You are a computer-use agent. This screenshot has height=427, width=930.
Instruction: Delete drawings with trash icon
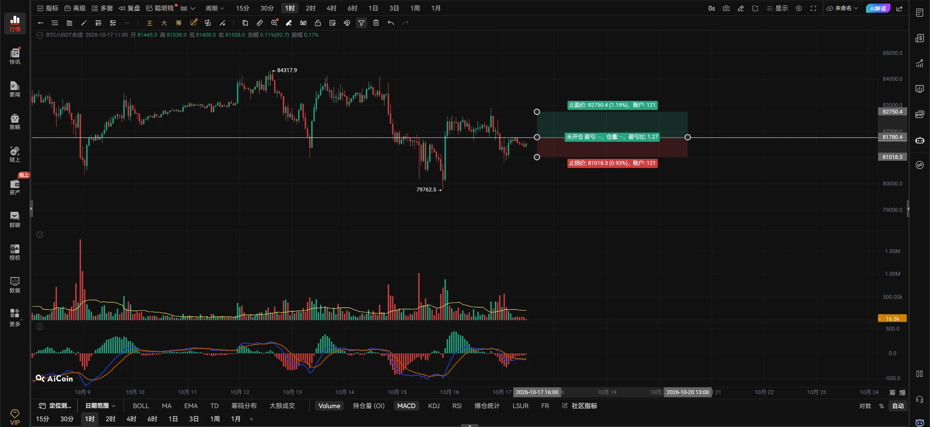376,23
